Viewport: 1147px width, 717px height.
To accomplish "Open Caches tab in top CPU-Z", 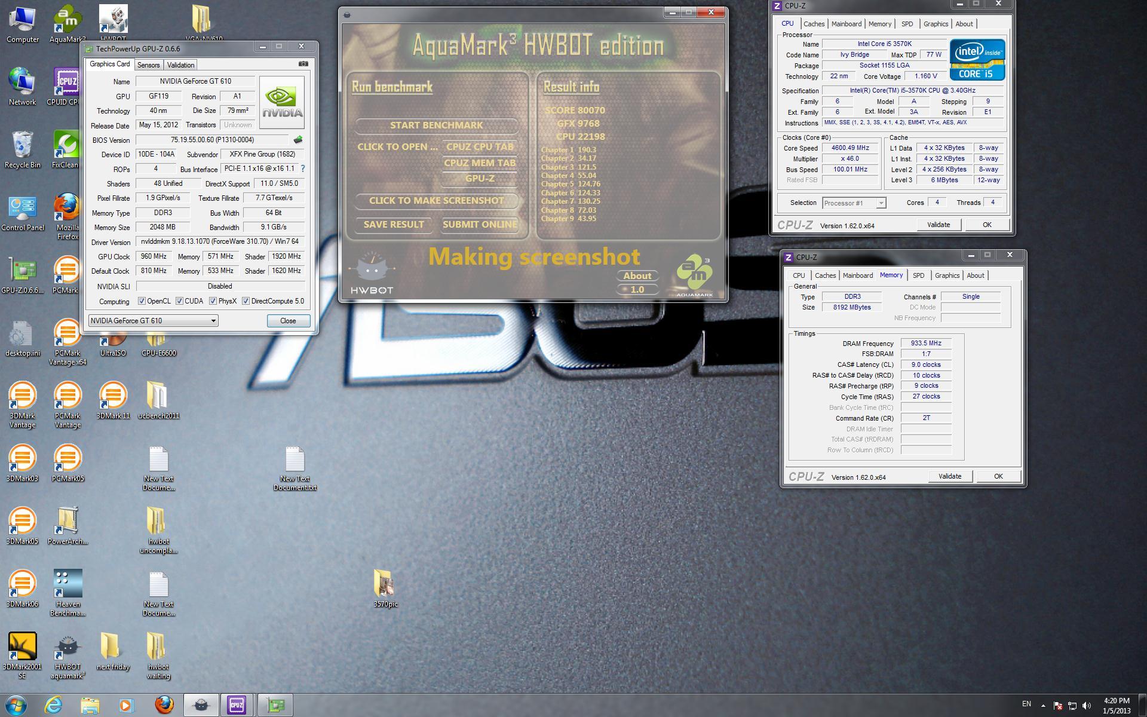I will [x=814, y=24].
